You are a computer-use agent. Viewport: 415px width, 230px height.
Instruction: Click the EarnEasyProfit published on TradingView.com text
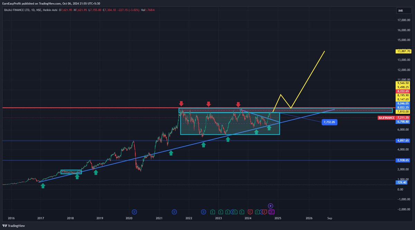[31, 3]
